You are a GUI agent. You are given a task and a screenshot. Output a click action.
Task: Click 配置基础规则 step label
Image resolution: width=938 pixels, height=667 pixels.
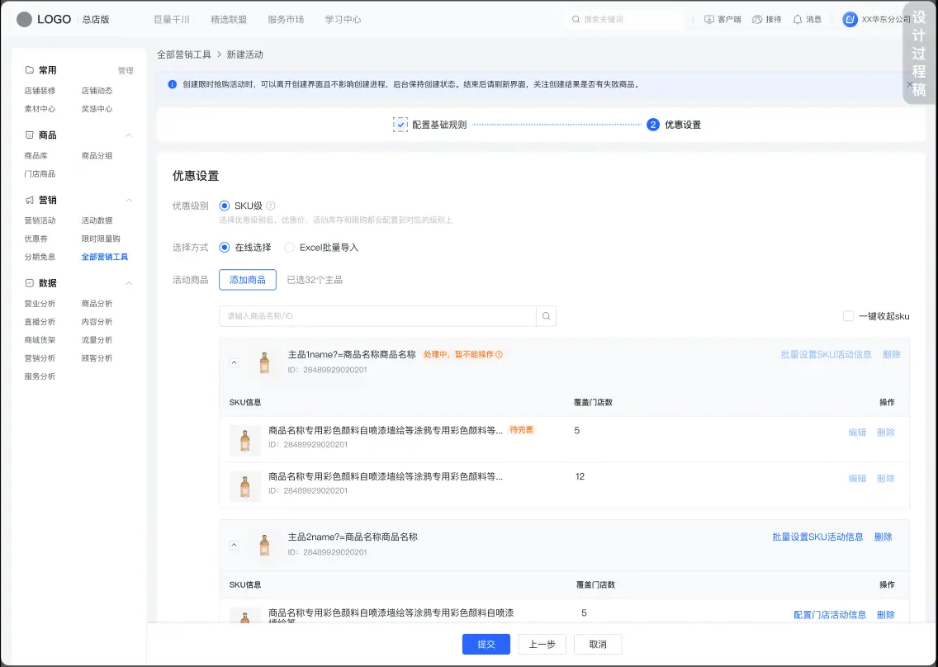439,125
